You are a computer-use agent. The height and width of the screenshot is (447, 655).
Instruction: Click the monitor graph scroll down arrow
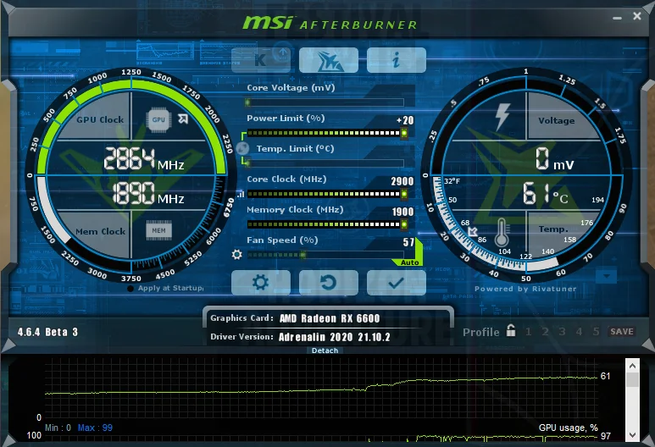(x=632, y=434)
